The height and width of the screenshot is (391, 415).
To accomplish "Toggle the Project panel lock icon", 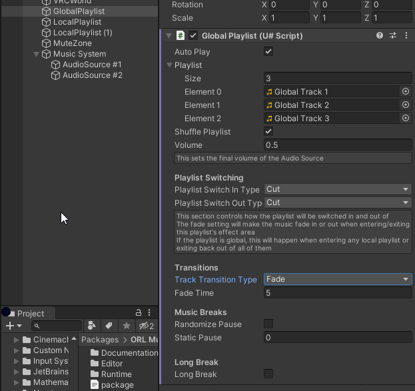I will (x=139, y=313).
